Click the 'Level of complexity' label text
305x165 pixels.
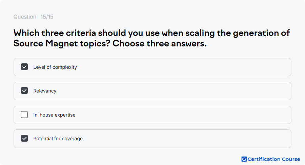point(55,67)
